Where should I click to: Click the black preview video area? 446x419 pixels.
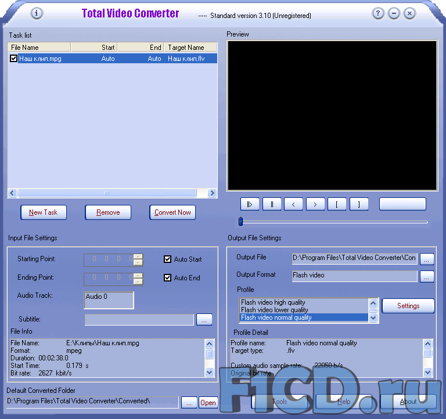click(x=332, y=115)
